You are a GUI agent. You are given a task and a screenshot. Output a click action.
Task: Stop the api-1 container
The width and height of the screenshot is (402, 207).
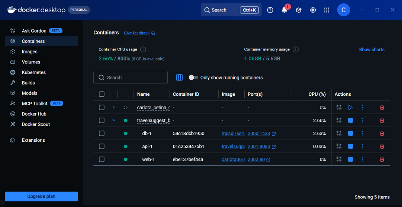pyautogui.click(x=350, y=147)
